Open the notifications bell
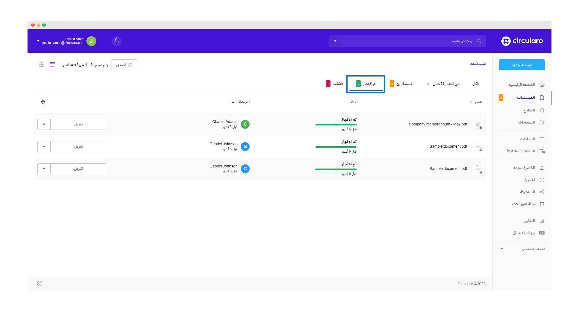The image size is (579, 311). [x=117, y=41]
